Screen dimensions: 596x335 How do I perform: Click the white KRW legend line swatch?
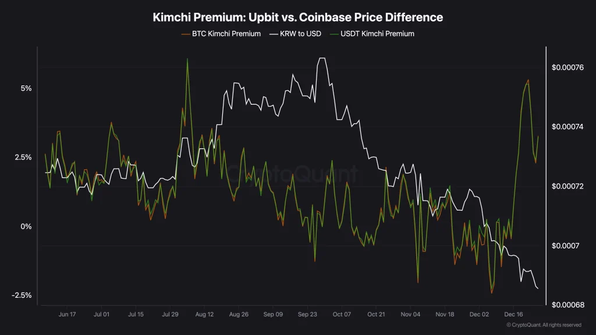tap(274, 34)
